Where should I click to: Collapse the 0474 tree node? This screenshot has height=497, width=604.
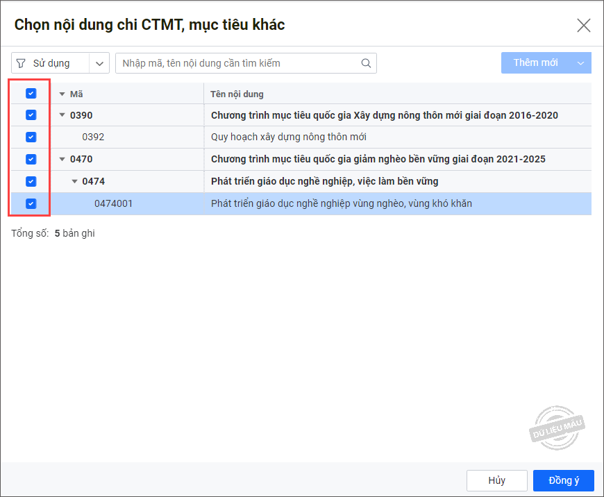74,181
